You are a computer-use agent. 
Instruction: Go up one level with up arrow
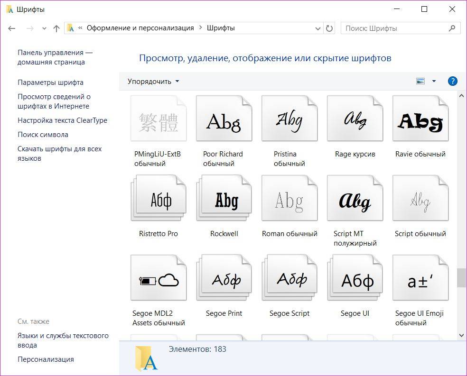pyautogui.click(x=56, y=28)
